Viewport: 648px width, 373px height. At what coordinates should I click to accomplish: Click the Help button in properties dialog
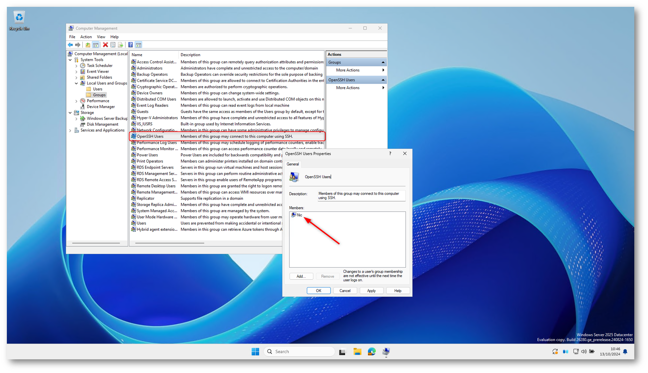398,291
